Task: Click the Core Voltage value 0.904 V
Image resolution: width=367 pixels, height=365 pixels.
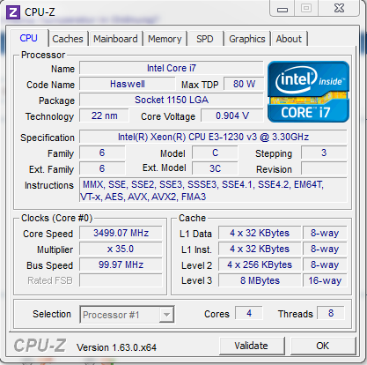Action: click(232, 115)
